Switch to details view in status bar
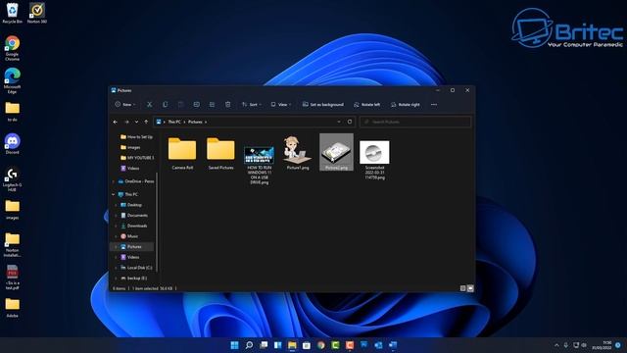 [x=462, y=288]
